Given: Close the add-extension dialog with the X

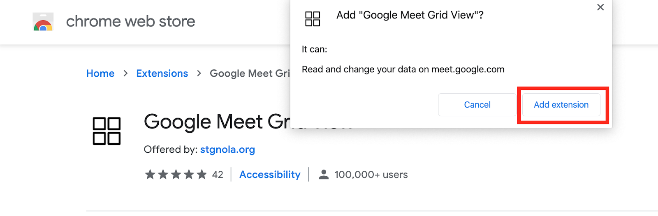Looking at the screenshot, I should tap(600, 7).
